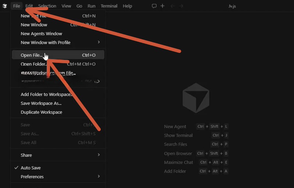The width and height of the screenshot is (294, 188).
Task: Open the chat bubble icon in title bar
Action: [x=154, y=6]
